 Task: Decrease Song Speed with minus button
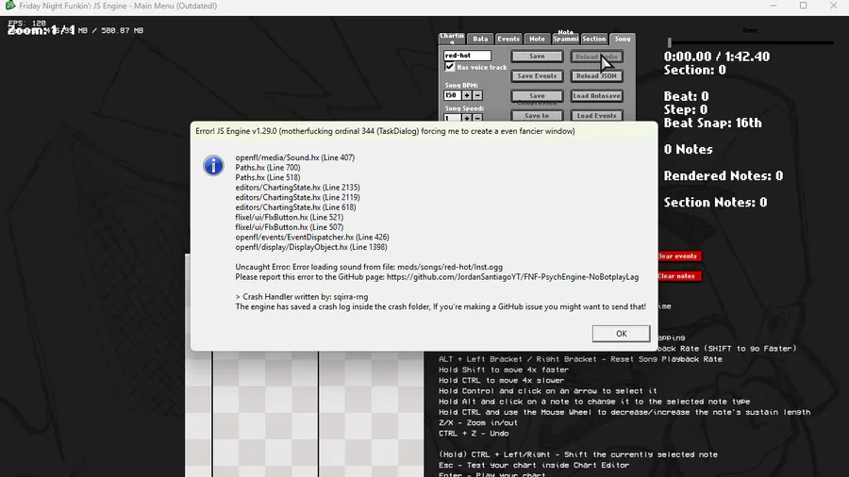(x=477, y=117)
